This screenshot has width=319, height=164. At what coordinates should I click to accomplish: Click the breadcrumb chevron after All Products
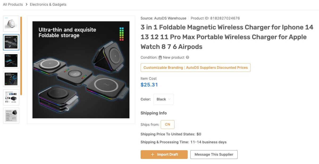click(x=26, y=5)
